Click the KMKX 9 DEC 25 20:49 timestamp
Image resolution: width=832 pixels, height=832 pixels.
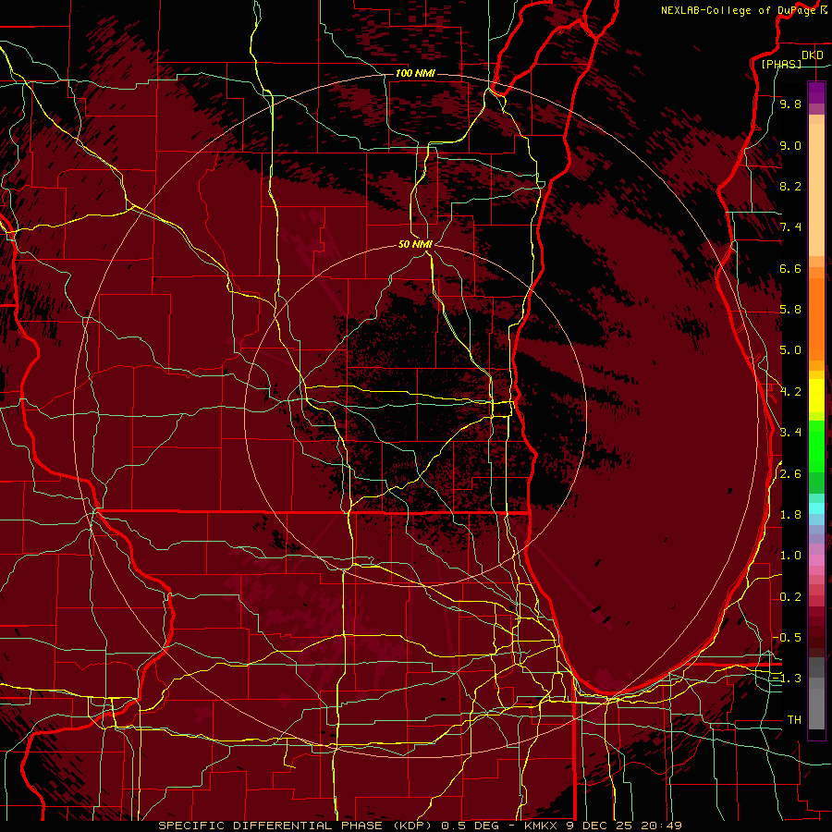click(603, 826)
